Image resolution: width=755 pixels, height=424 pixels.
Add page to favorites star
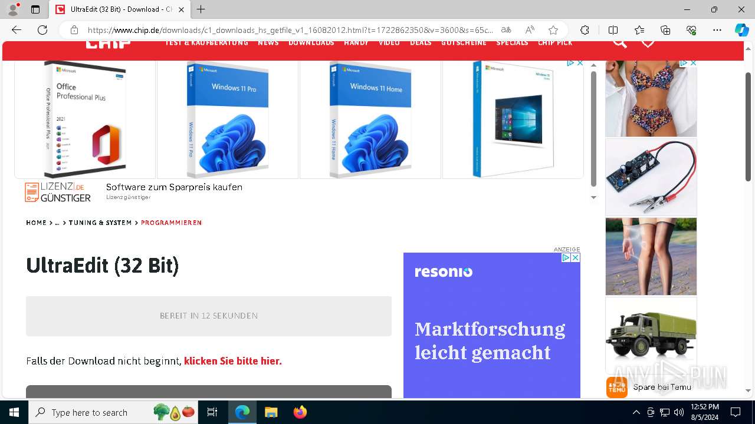pyautogui.click(x=553, y=30)
